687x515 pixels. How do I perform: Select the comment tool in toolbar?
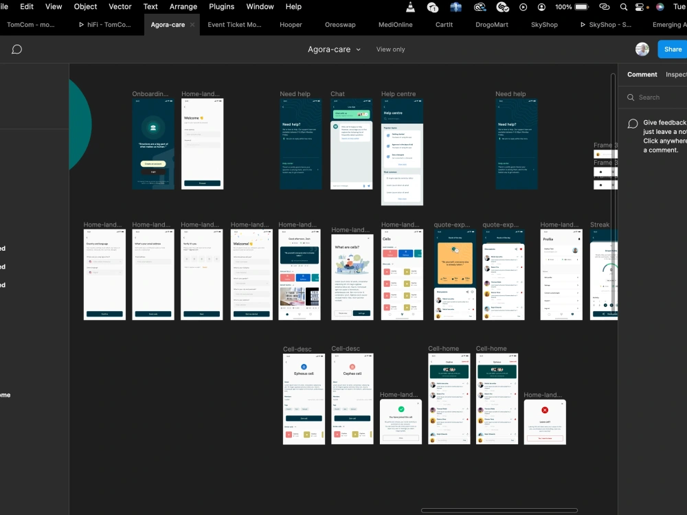(x=16, y=49)
